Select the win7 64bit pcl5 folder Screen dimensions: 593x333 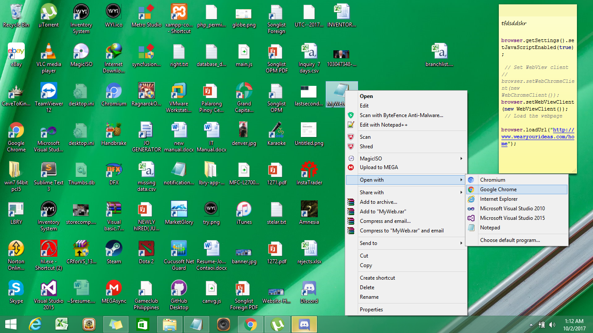coord(16,176)
